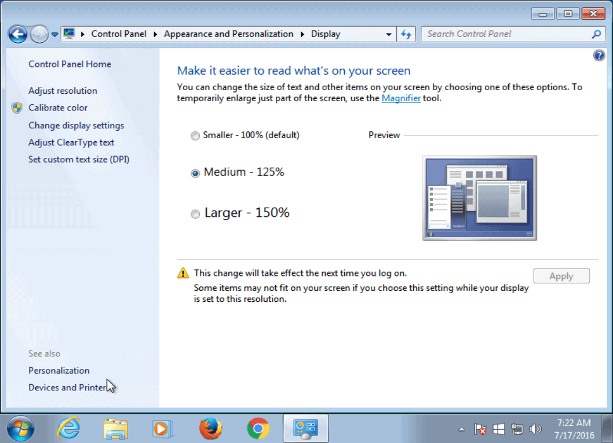
Task: Click the Control Panel icon in address bar
Action: pos(69,34)
